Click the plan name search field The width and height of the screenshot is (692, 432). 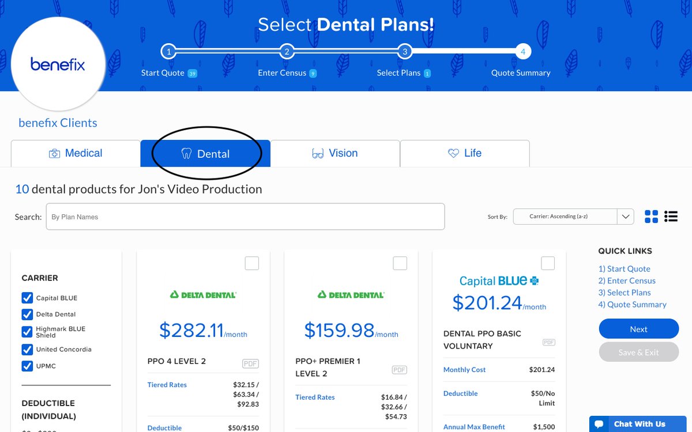[x=245, y=217]
